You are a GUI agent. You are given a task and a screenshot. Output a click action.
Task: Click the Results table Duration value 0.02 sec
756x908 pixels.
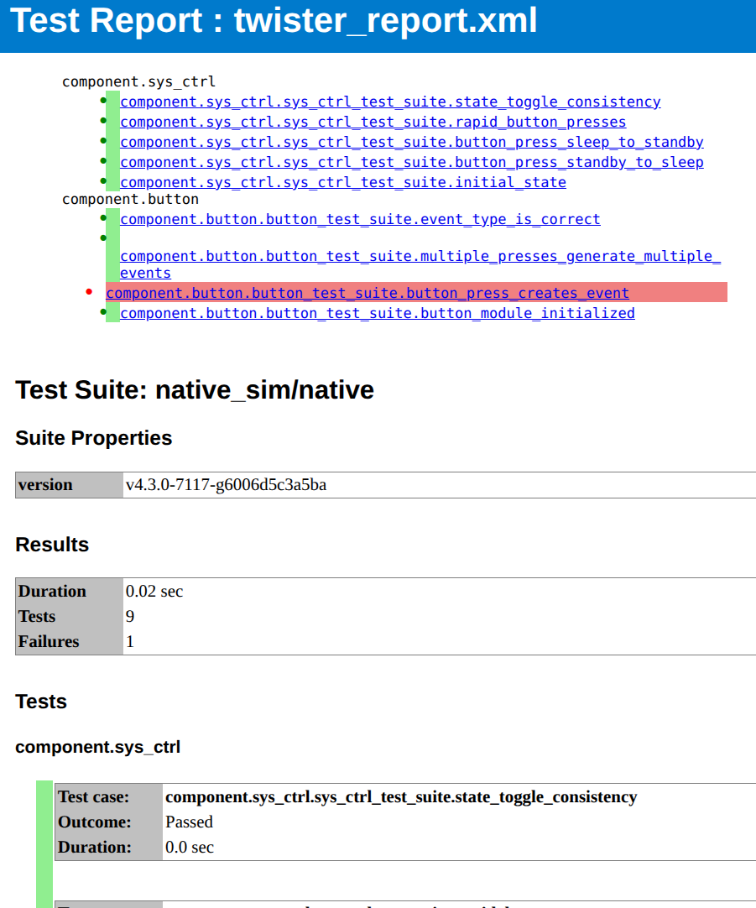(154, 592)
